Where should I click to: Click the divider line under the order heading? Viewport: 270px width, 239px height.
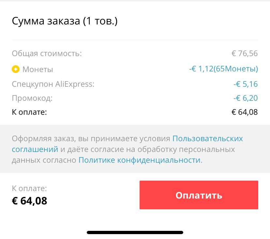pyautogui.click(x=135, y=40)
